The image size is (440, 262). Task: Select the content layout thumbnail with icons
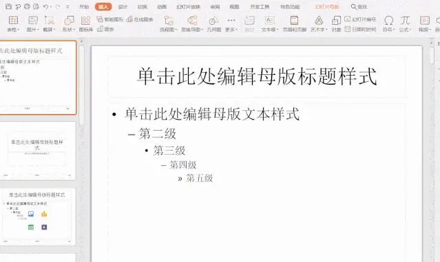(37, 217)
